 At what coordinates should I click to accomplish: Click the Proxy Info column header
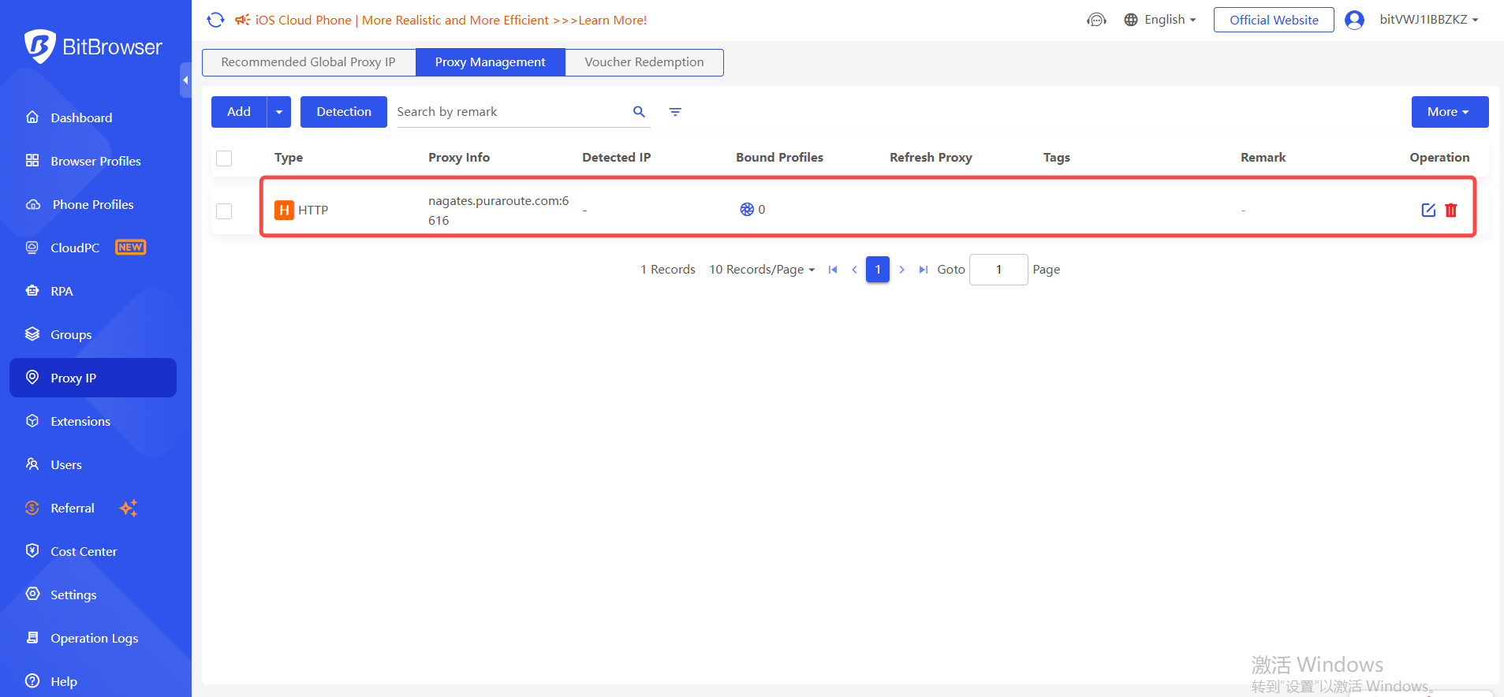[x=459, y=158]
